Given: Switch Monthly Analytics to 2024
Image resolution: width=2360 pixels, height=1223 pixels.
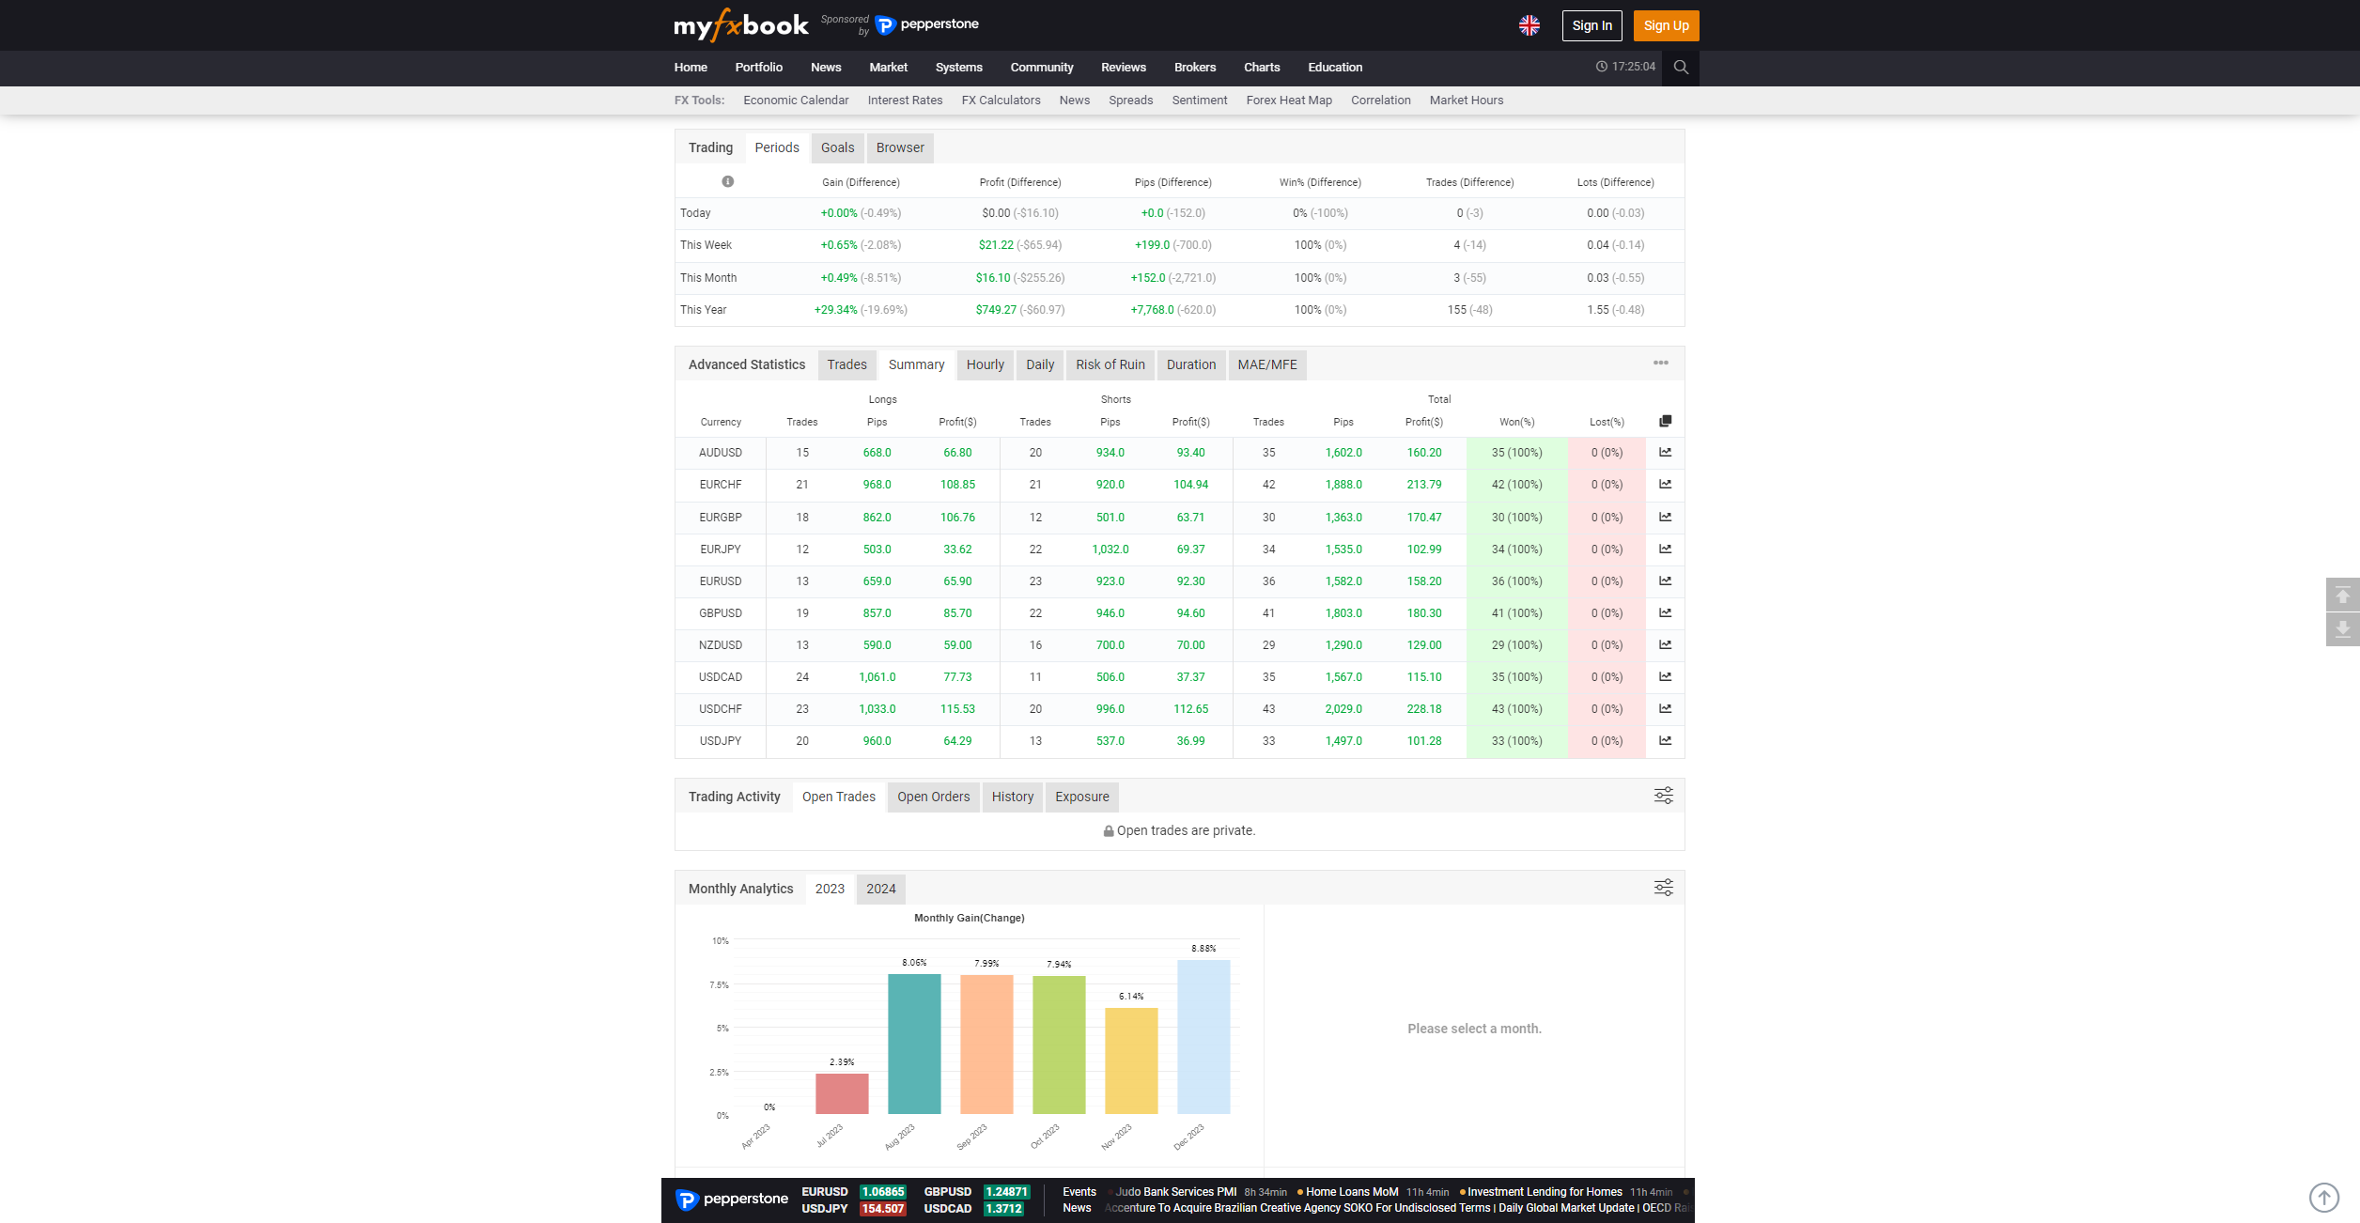Looking at the screenshot, I should 880,889.
